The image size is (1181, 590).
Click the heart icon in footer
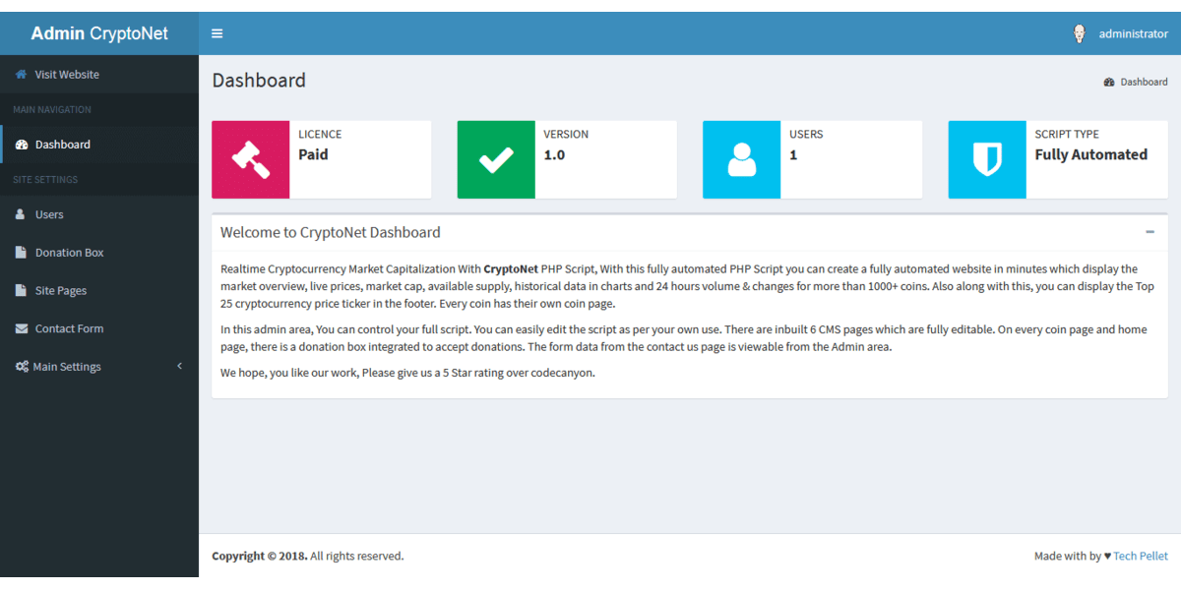click(1107, 557)
